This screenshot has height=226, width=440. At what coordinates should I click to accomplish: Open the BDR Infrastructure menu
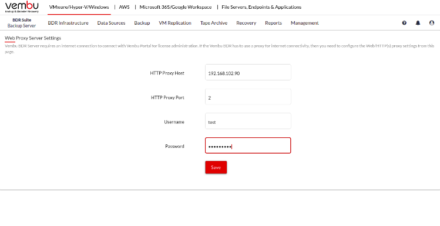[x=68, y=23]
